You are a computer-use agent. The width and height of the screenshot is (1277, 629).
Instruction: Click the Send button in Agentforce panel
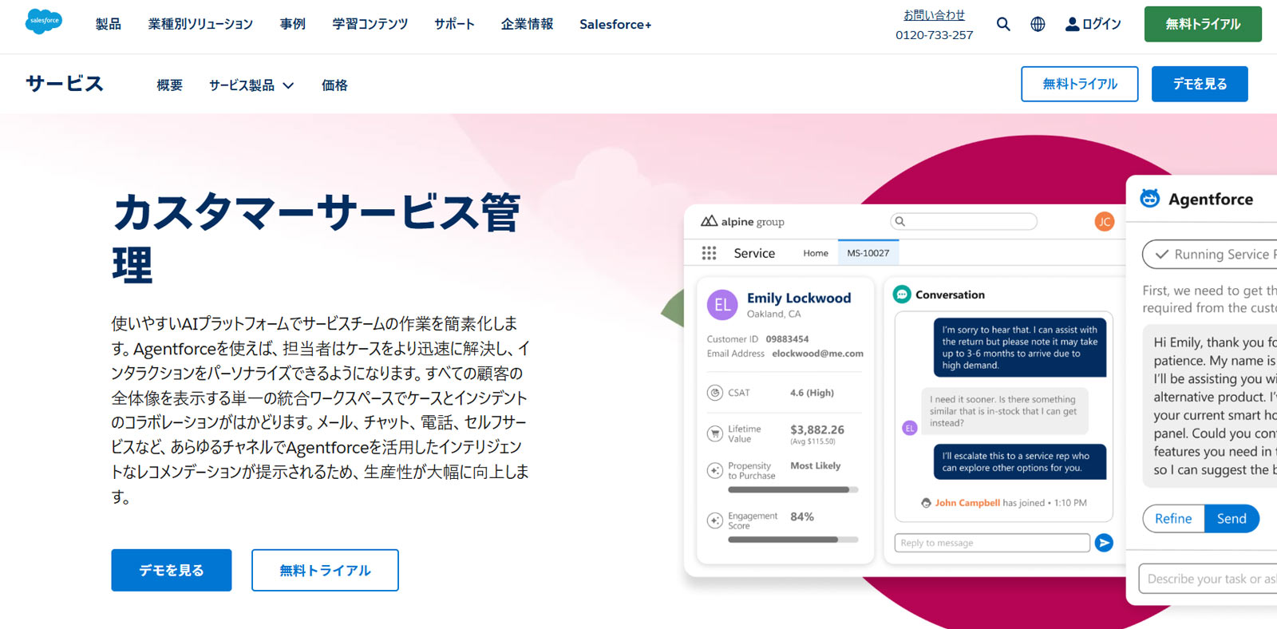(1232, 518)
